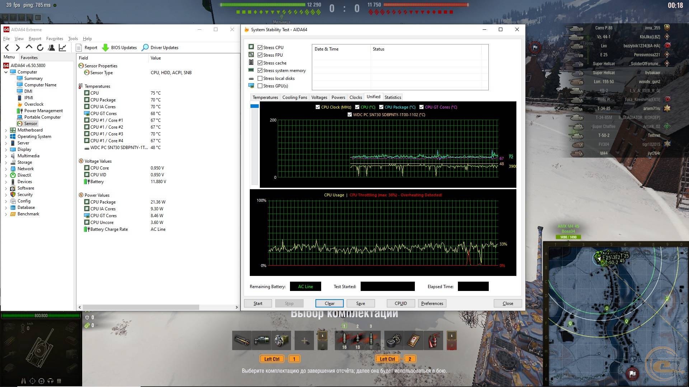
Task: Click the Up arrow navigation icon
Action: (29, 47)
